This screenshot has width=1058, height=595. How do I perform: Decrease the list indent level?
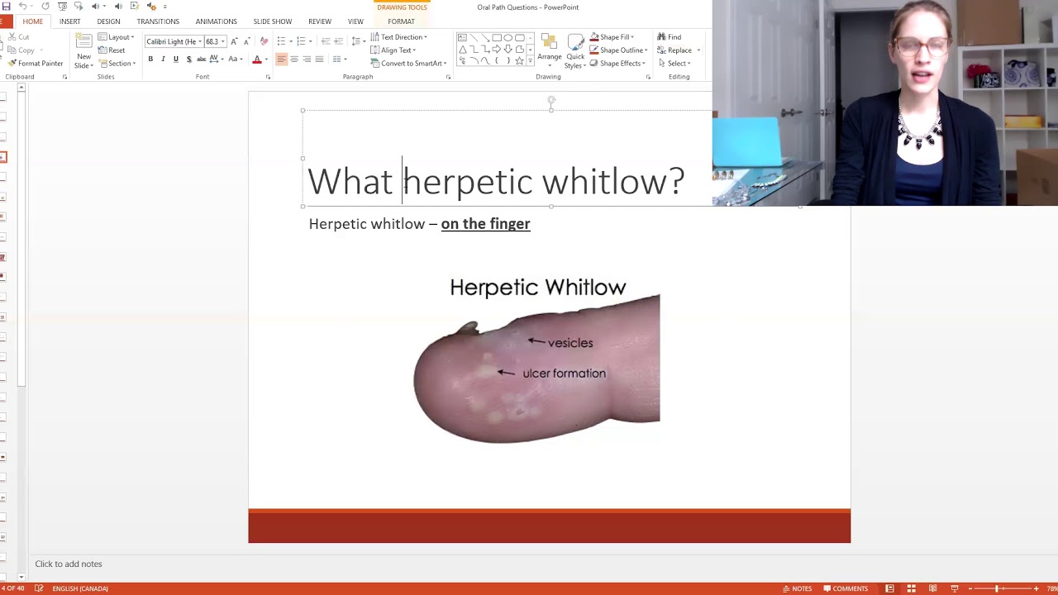(326, 41)
